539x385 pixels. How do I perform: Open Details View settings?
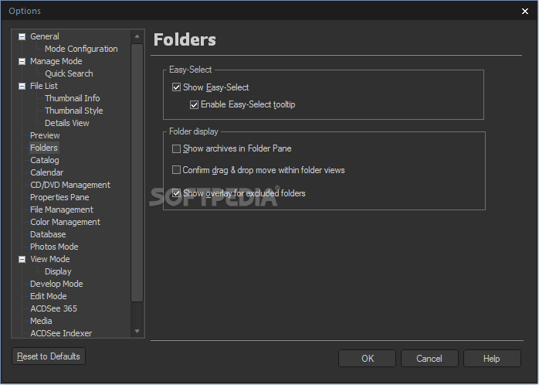tap(66, 123)
